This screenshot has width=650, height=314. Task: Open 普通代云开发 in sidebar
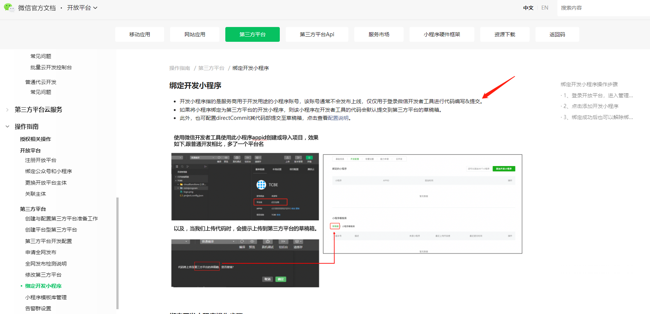[41, 82]
